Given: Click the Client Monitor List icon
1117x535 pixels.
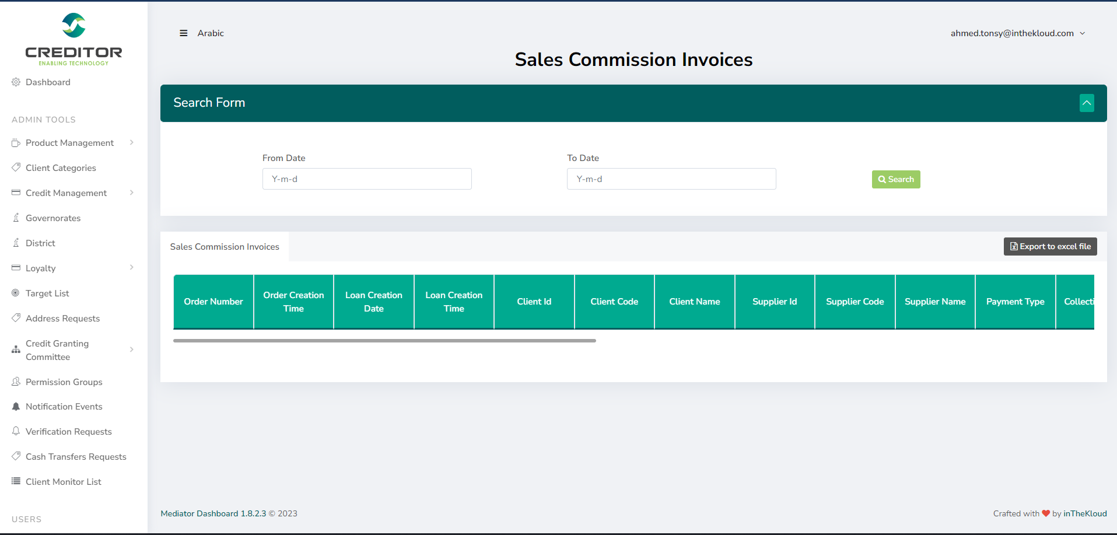Looking at the screenshot, I should coord(16,481).
